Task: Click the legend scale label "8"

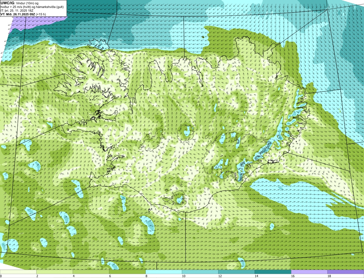Action: [x=146, y=276]
